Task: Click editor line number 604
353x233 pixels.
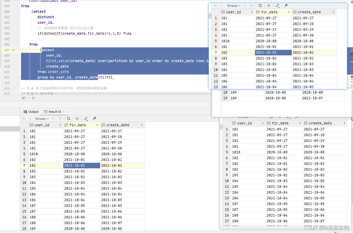Action: [7, 33]
